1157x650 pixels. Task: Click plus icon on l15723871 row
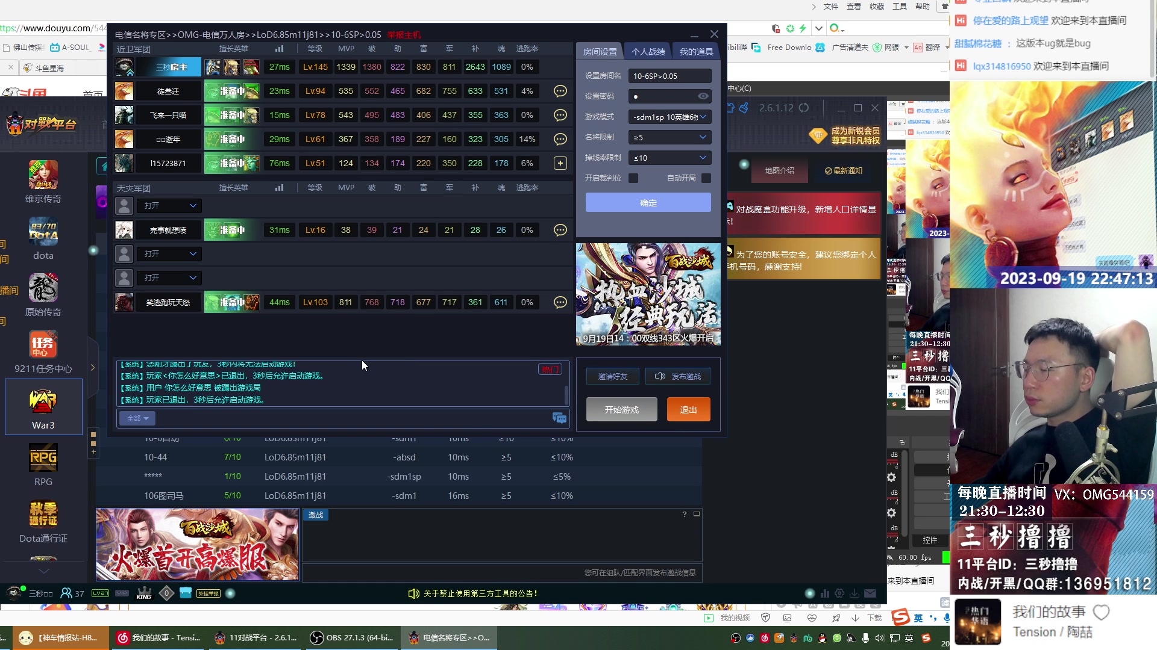560,163
